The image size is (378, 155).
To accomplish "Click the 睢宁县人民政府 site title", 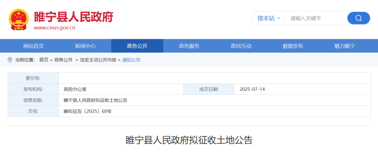I will 73,17.
